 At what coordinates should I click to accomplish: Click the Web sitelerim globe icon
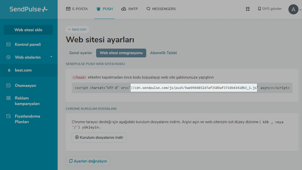8,57
